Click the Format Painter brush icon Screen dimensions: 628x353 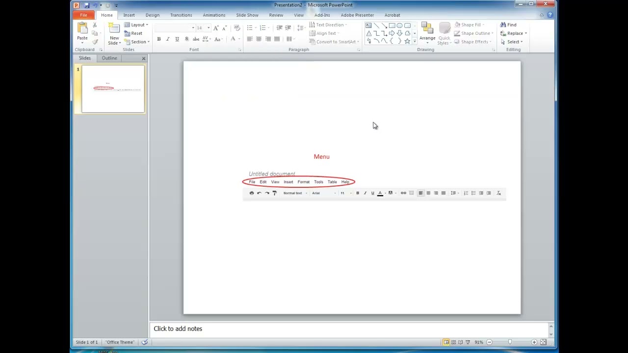(95, 42)
